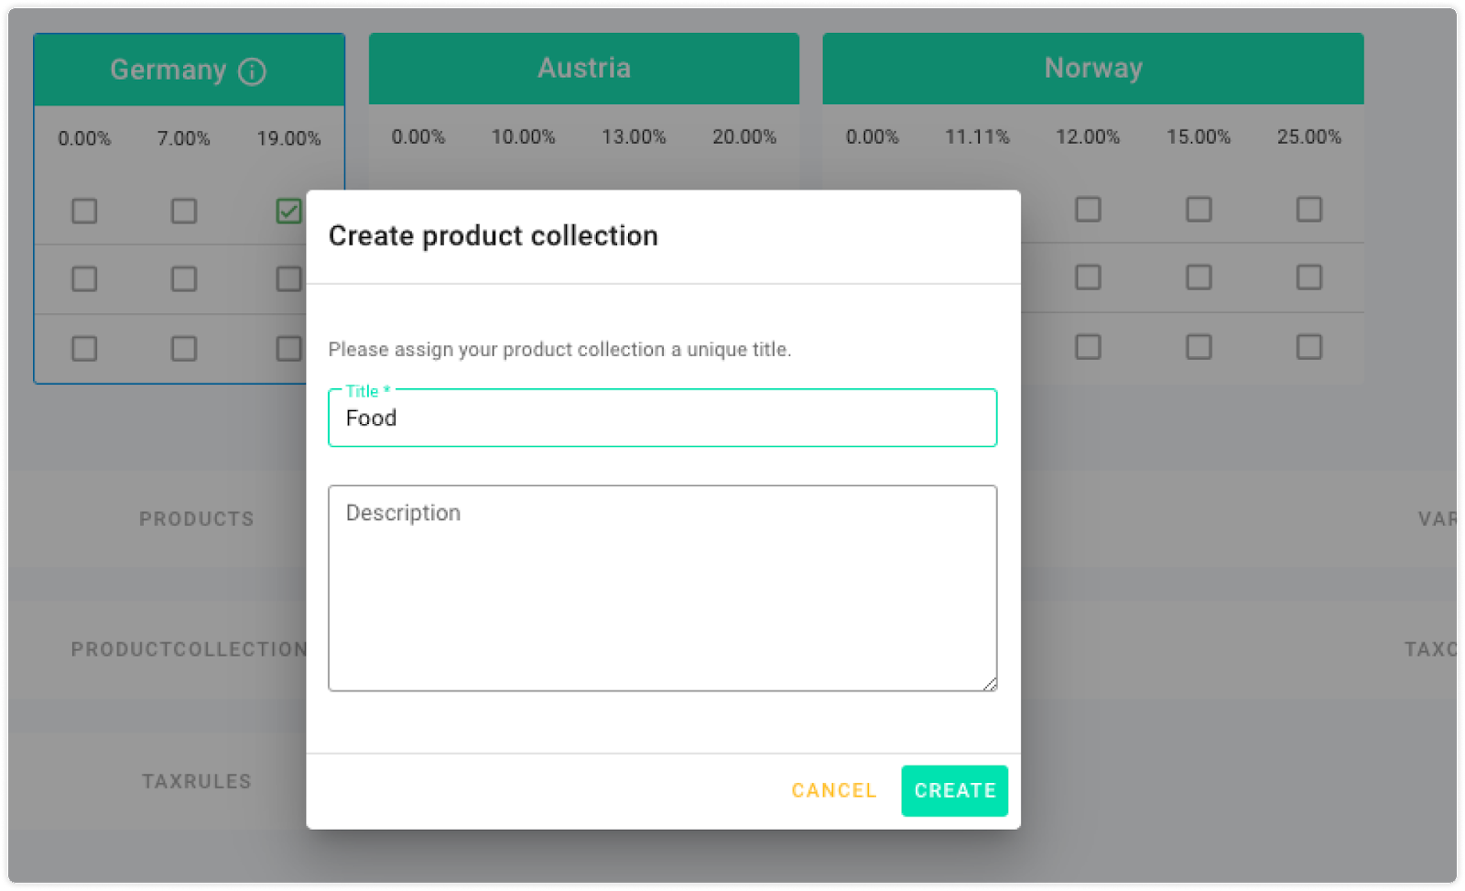Check Germany 0.00% checkbox in first row
The image size is (1465, 891).
[84, 212]
